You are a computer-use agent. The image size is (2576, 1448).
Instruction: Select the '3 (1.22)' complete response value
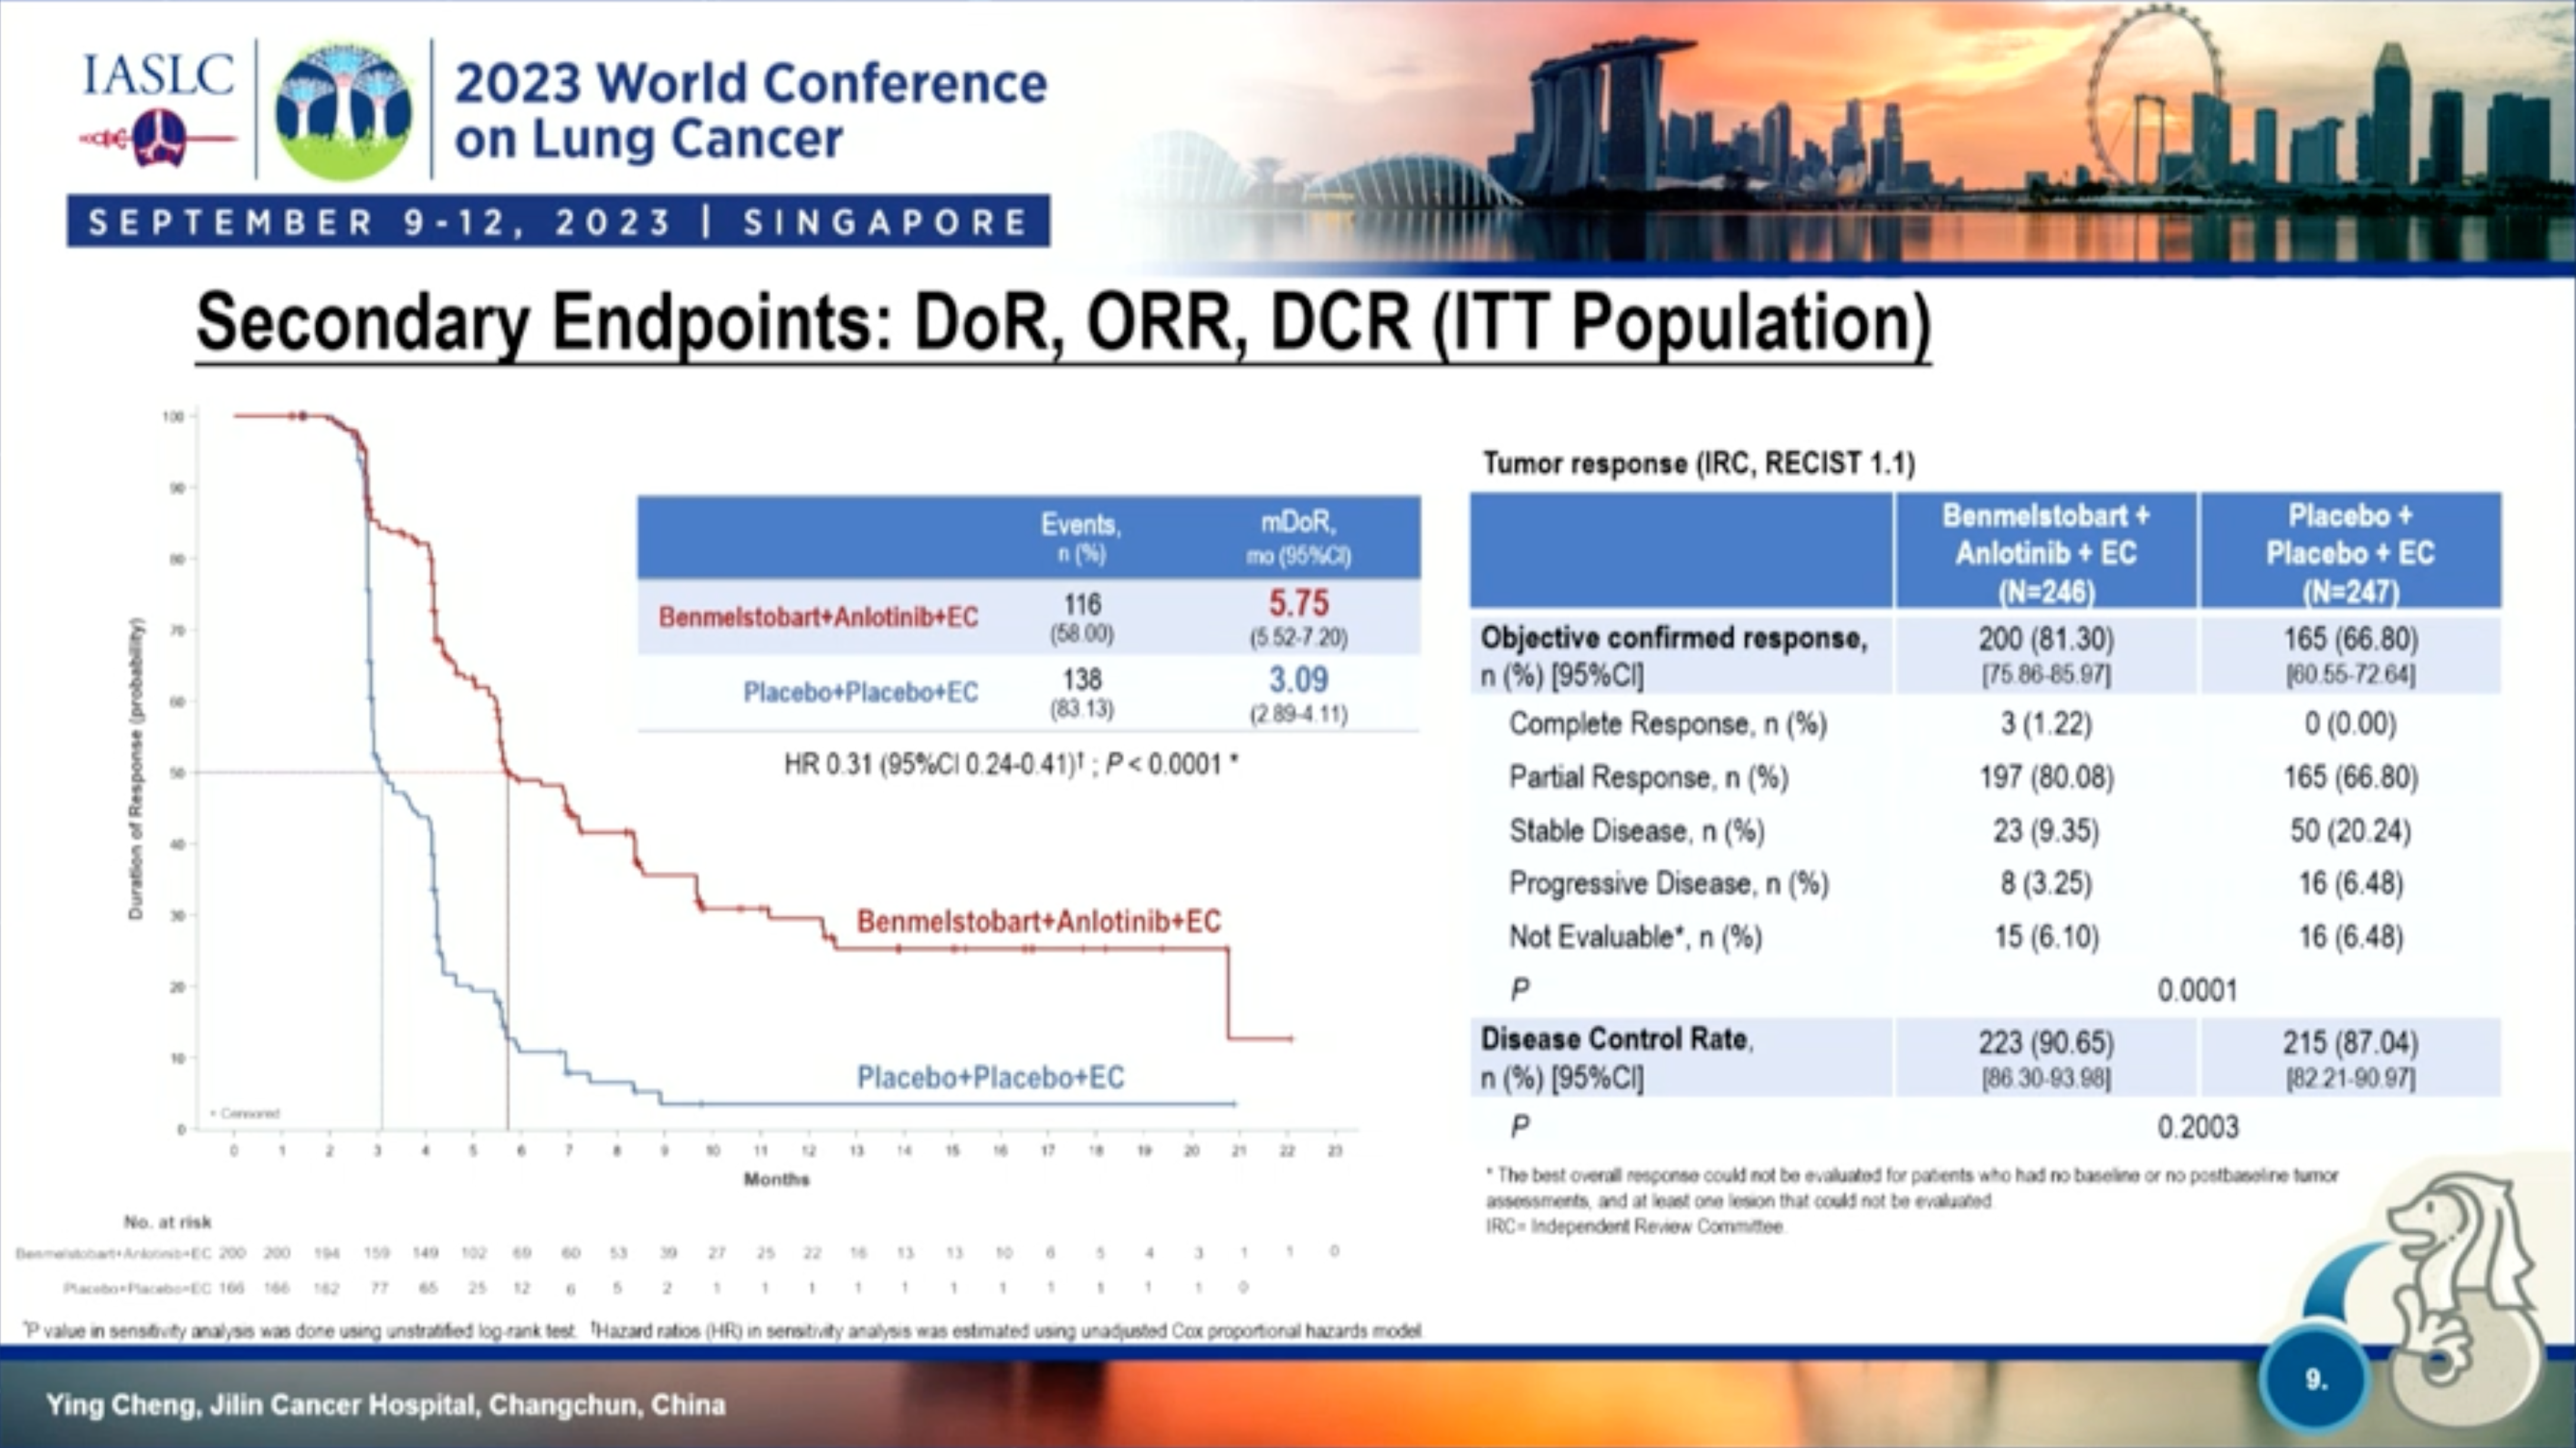[x=2045, y=723]
